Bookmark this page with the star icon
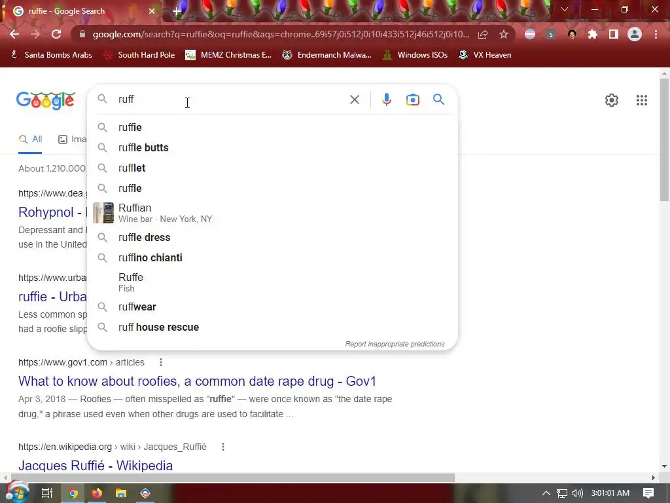The height and width of the screenshot is (503, 670). tap(504, 34)
